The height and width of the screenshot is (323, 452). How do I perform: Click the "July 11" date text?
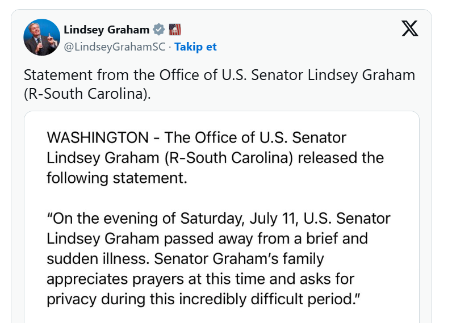[x=274, y=219]
